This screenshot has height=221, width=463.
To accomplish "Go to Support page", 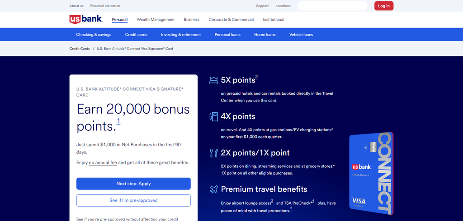I will [262, 6].
